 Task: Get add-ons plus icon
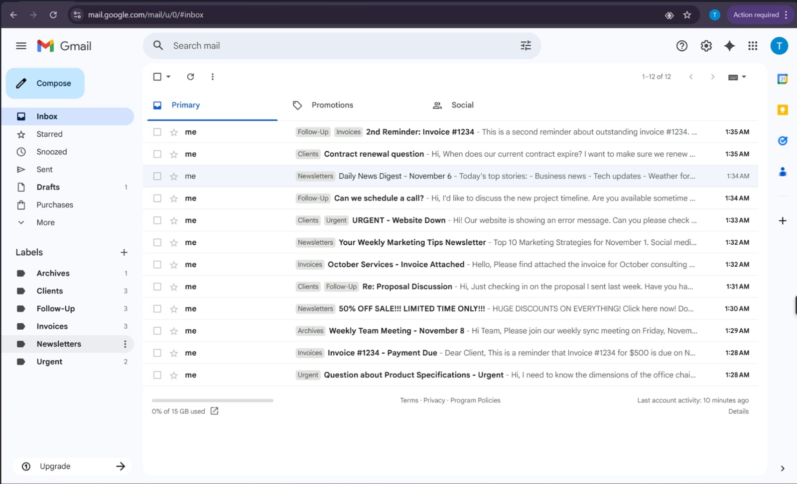pyautogui.click(x=783, y=220)
